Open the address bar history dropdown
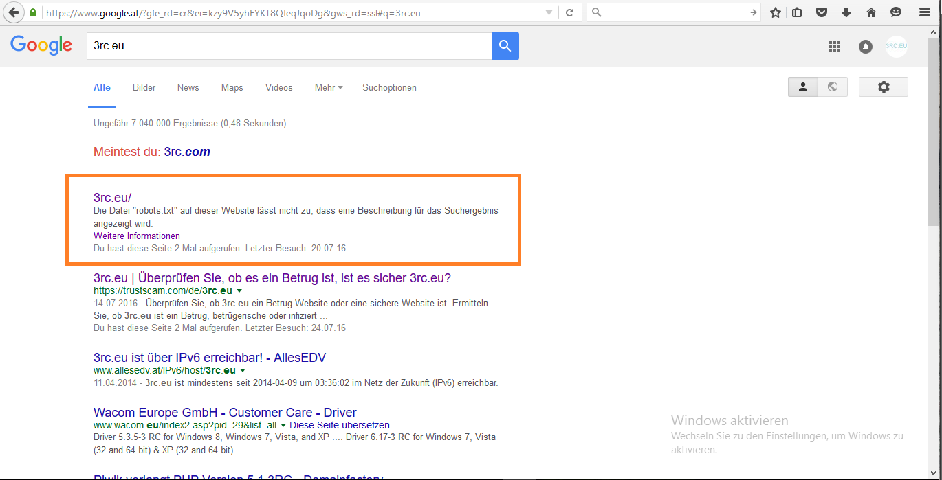This screenshot has width=942, height=480. click(549, 12)
